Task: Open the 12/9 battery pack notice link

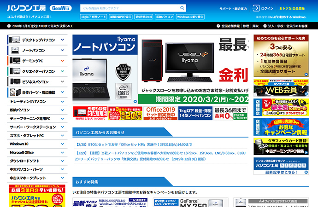Action: pyautogui.click(x=160, y=156)
